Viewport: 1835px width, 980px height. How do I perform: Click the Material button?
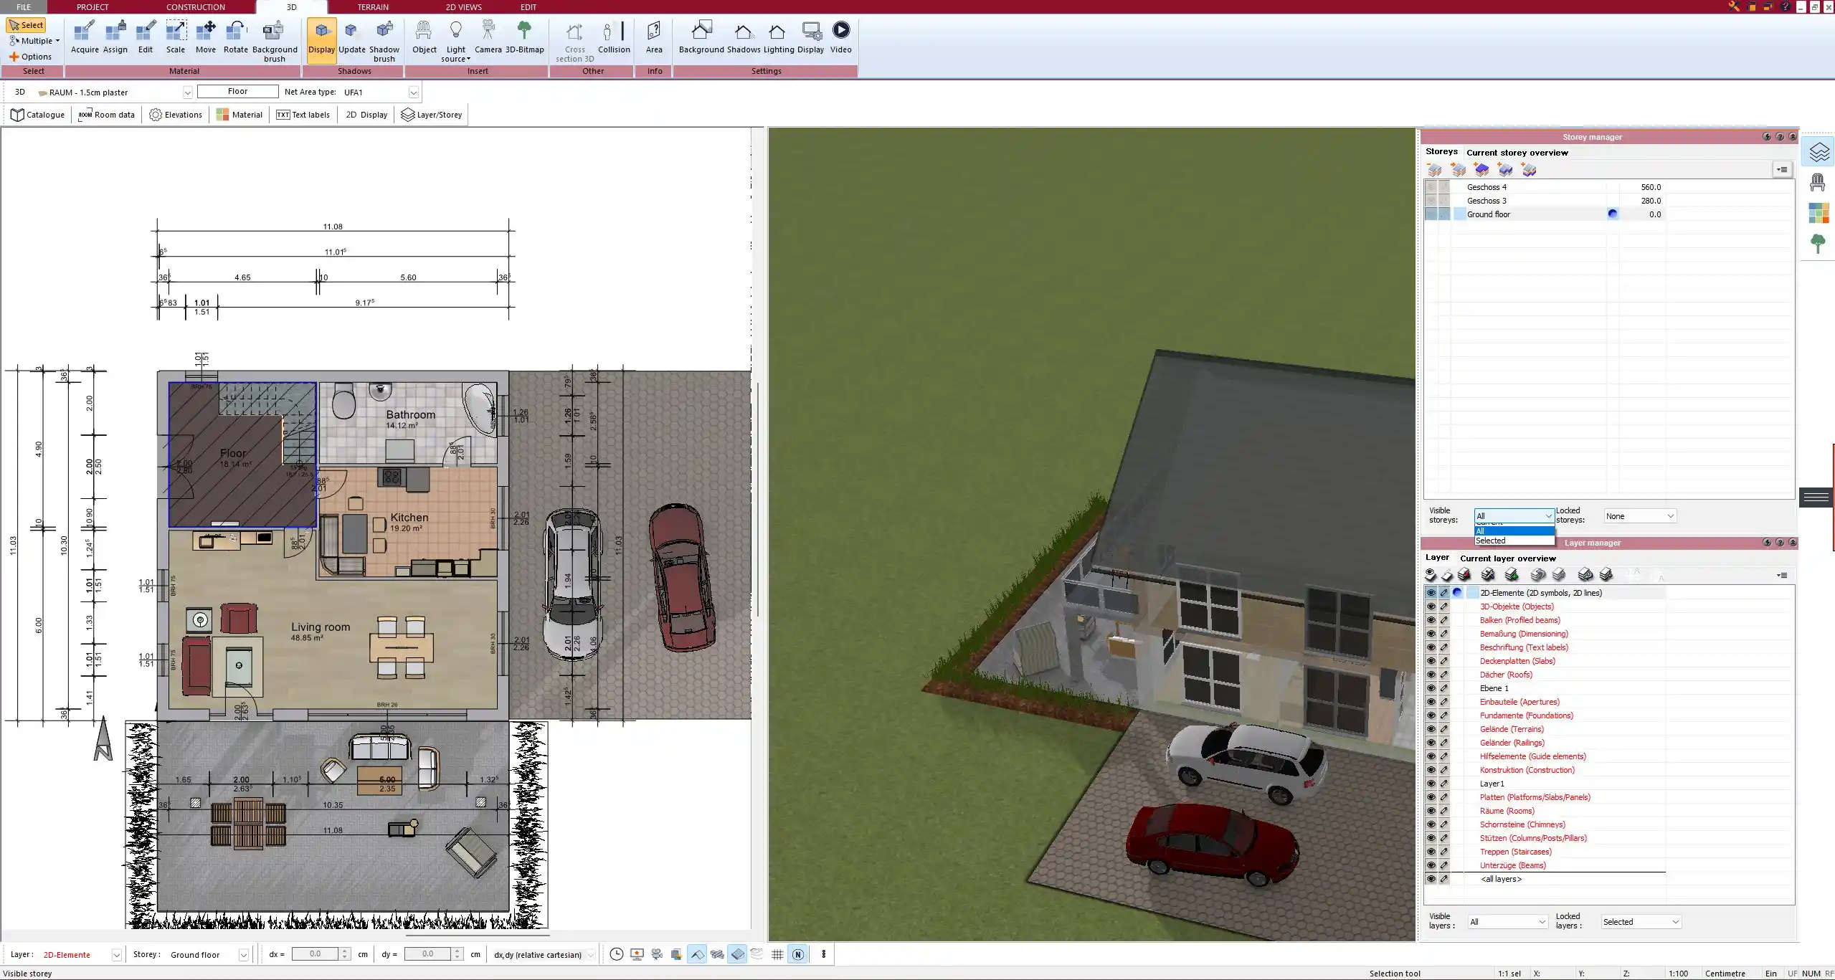(x=240, y=115)
